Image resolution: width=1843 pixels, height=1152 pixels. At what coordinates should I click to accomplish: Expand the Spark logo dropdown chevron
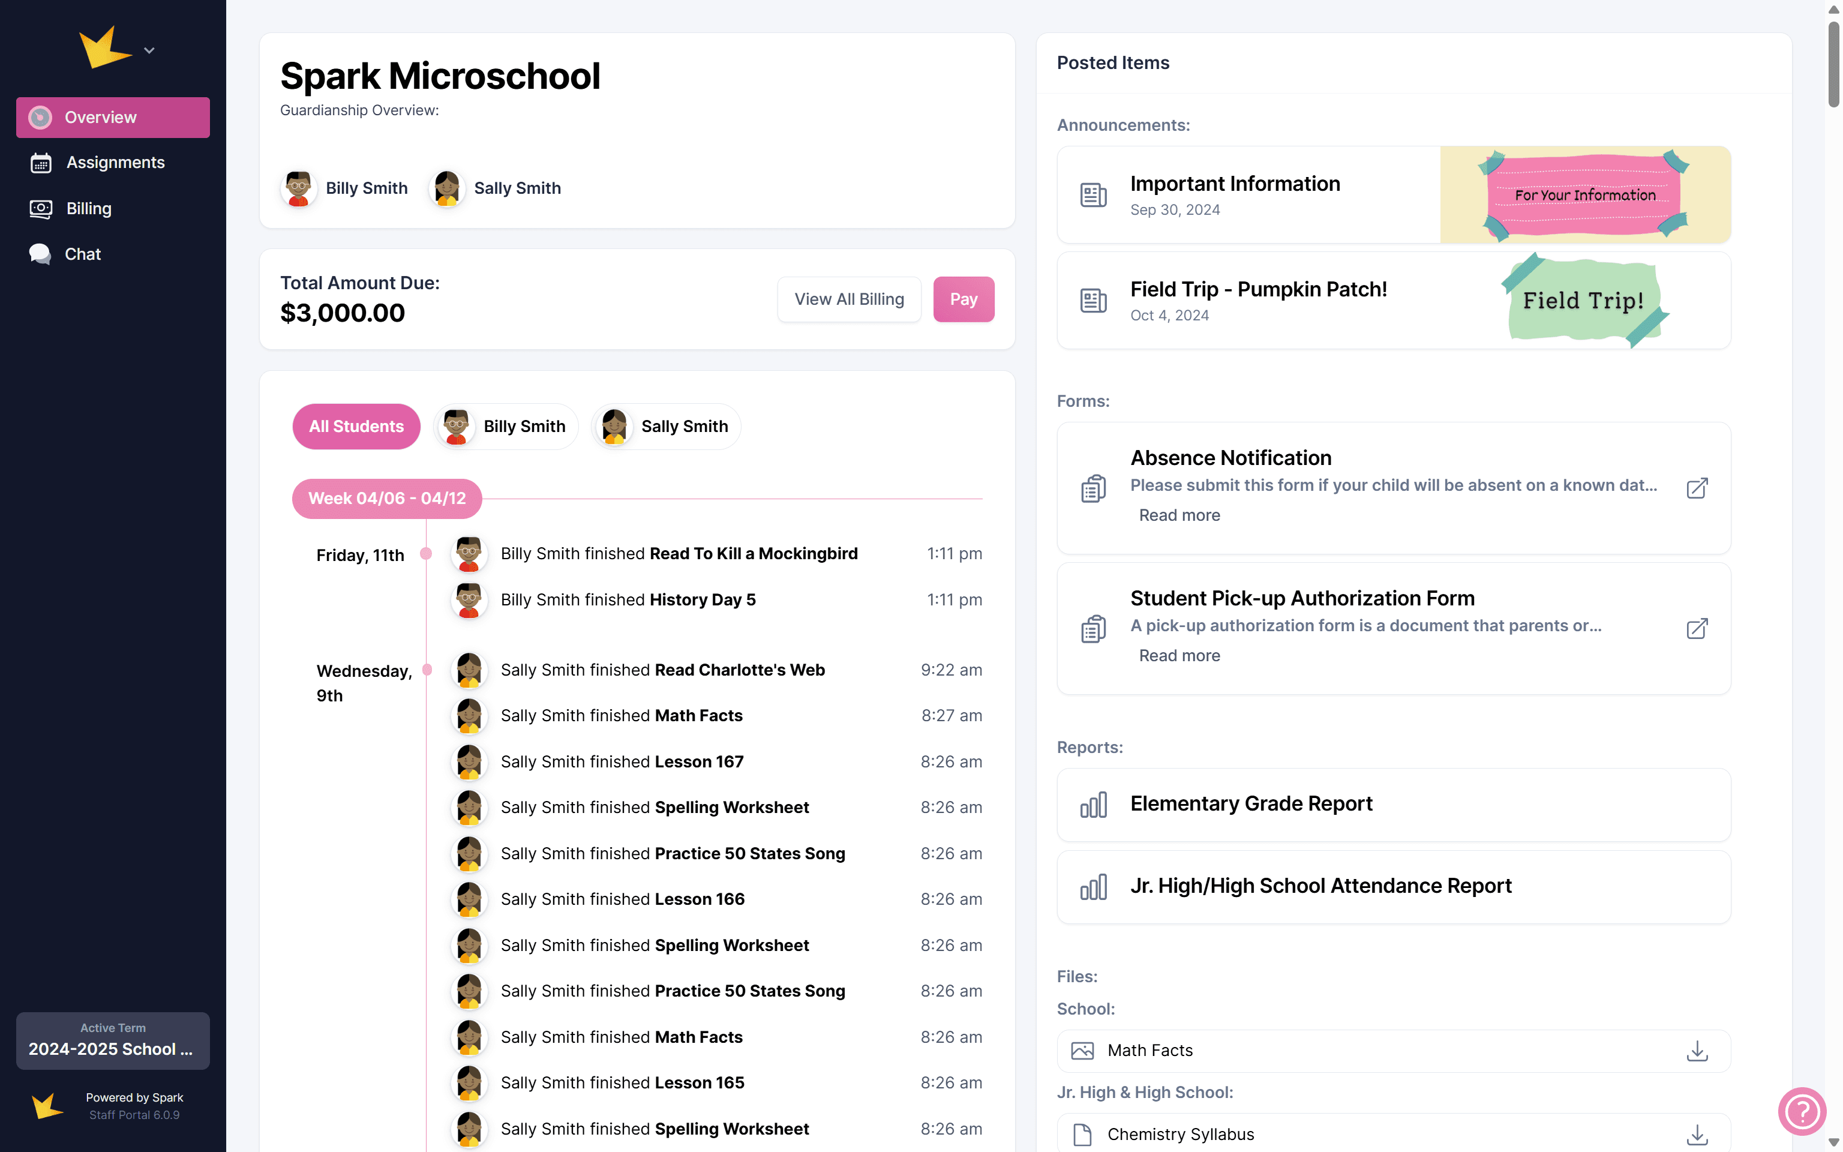(149, 50)
